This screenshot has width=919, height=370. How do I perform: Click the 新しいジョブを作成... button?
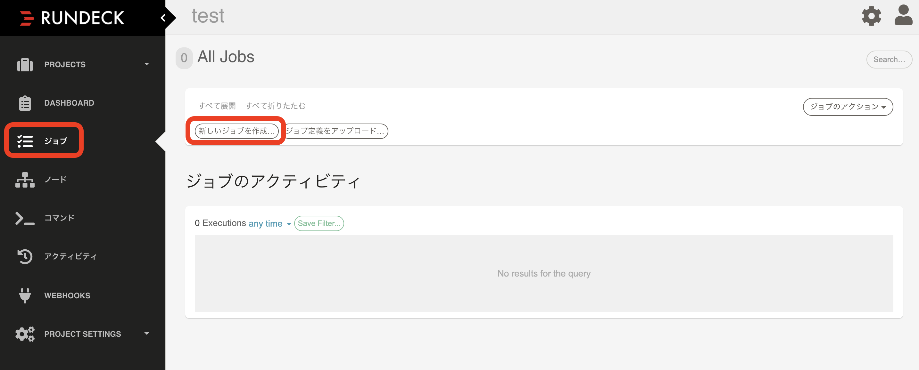(x=236, y=131)
